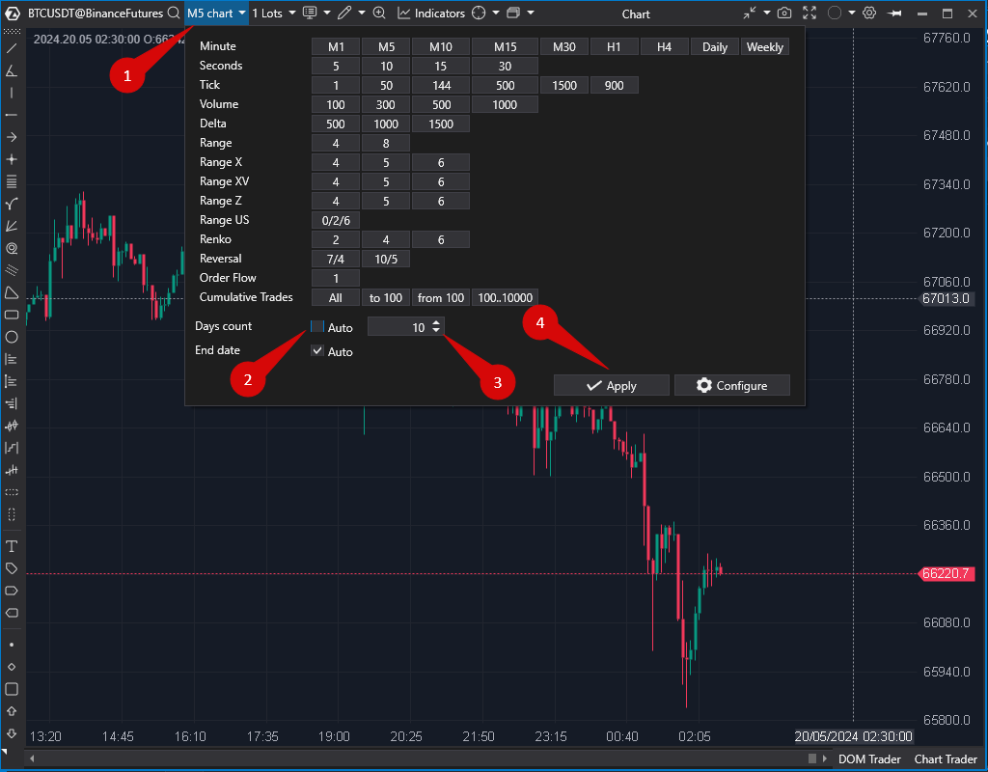Open the Indicators menu
The height and width of the screenshot is (772, 988).
[431, 14]
